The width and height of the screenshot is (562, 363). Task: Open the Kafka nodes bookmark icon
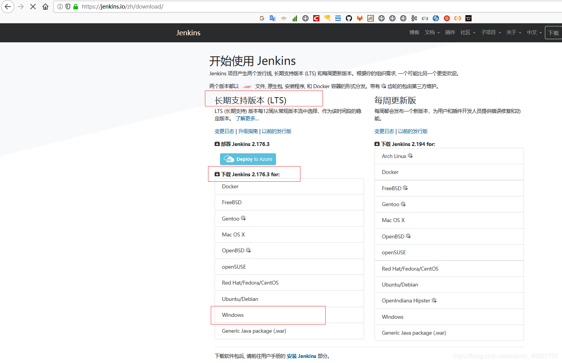click(x=414, y=18)
